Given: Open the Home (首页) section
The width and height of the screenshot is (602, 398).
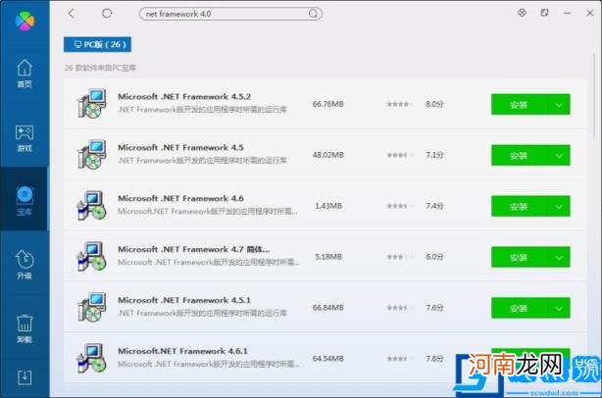Looking at the screenshot, I should [25, 73].
